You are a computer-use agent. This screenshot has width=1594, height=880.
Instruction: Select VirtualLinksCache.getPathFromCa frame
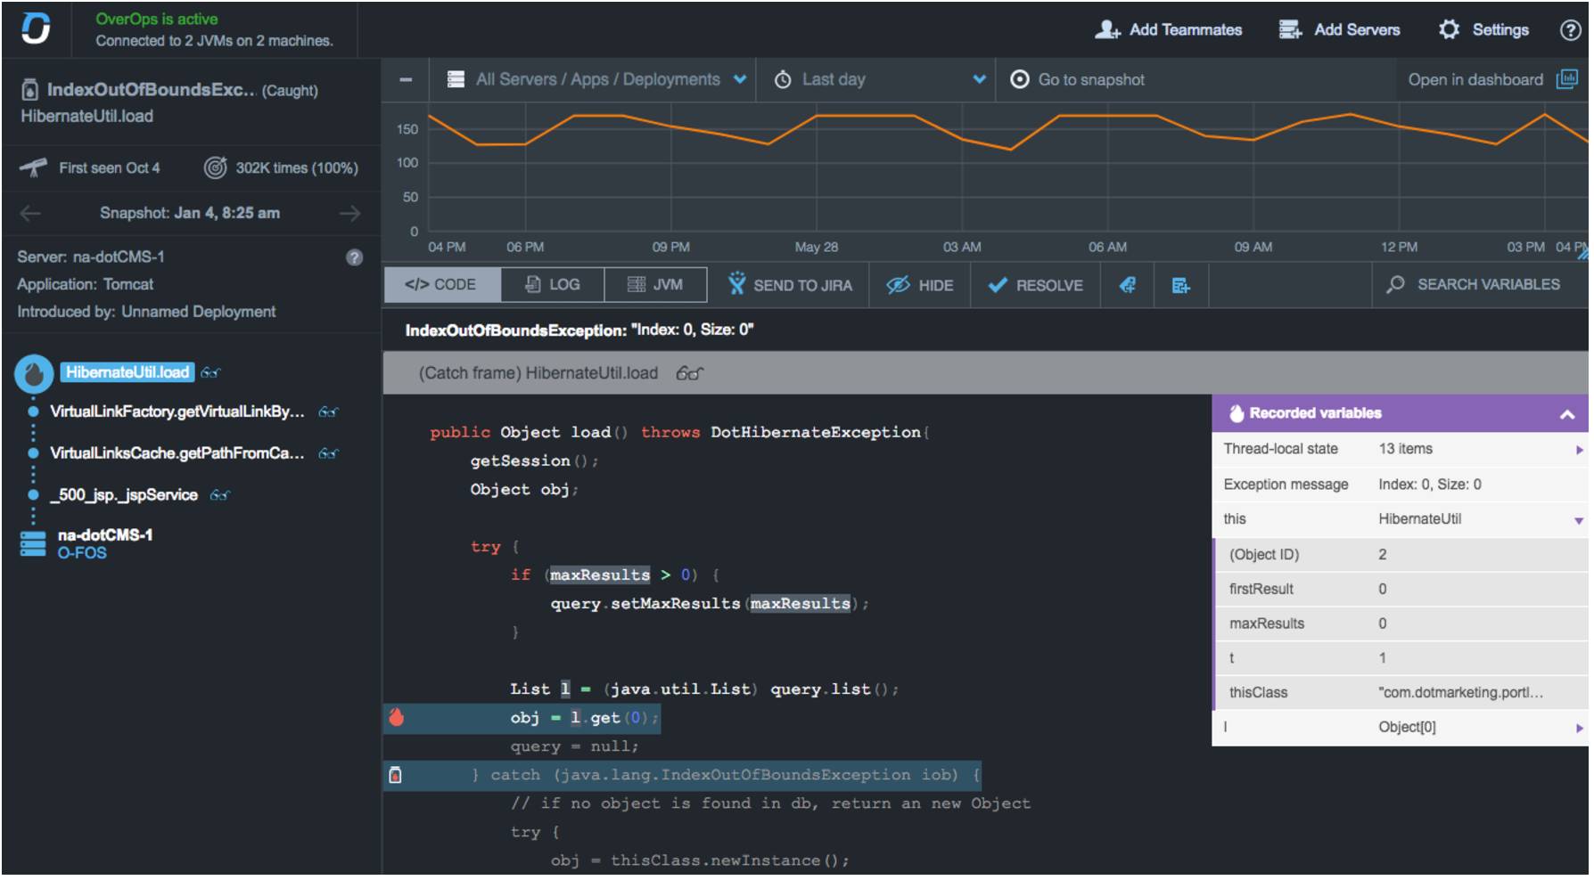tap(177, 453)
